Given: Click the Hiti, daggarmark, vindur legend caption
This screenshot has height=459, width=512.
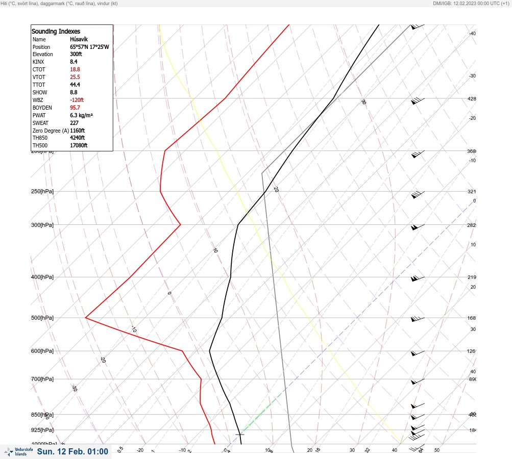Looking at the screenshot, I should 59,3.
